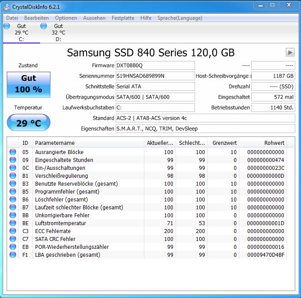Open the Hilfe menu

click(x=146, y=18)
